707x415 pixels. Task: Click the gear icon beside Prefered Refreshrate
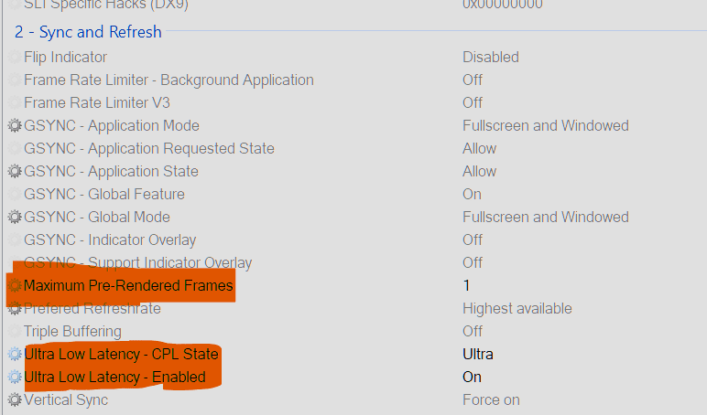coord(15,309)
